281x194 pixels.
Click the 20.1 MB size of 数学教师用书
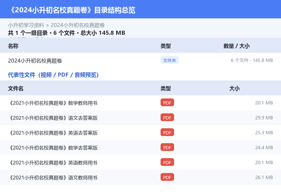pos(264,103)
